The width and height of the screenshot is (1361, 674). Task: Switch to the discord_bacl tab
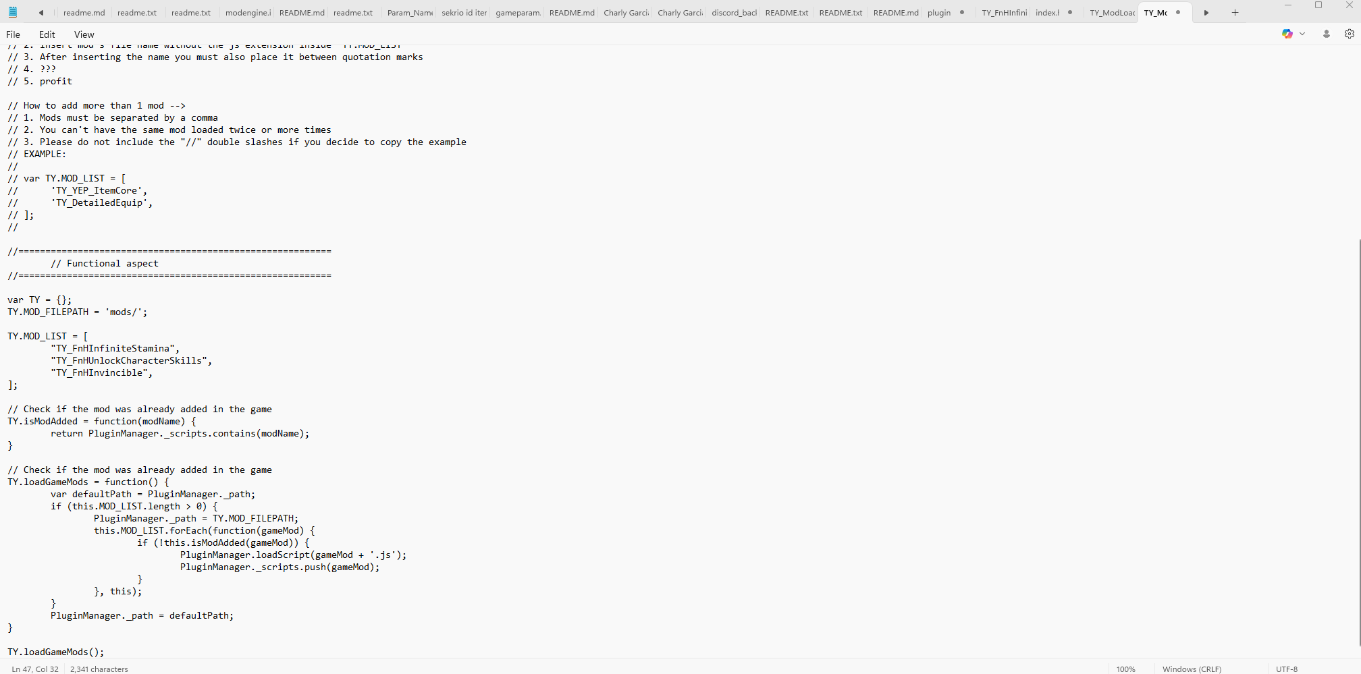734,13
